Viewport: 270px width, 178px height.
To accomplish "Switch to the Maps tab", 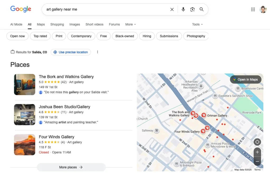I will pos(41,24).
